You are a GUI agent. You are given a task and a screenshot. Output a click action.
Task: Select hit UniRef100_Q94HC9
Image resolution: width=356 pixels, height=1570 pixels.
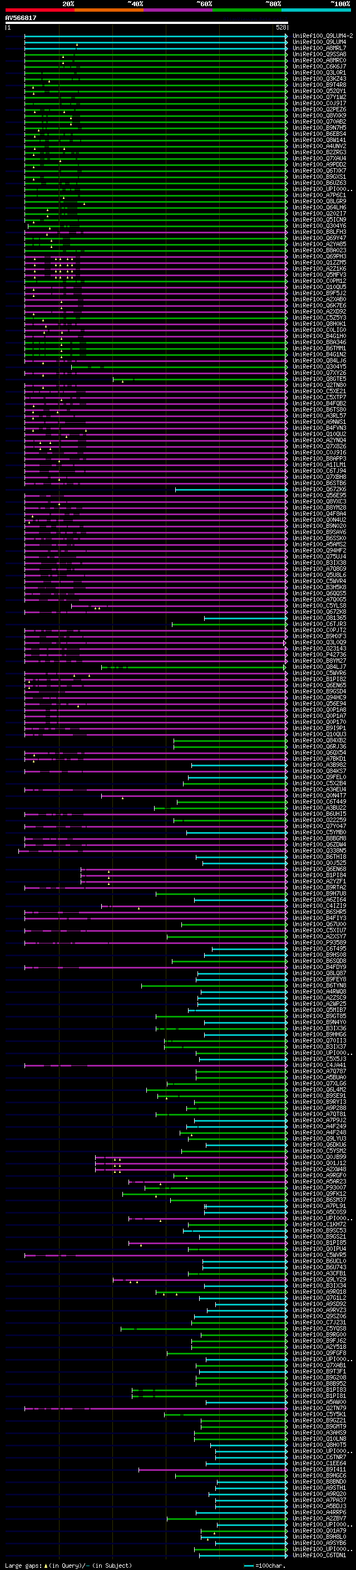coord(319,697)
